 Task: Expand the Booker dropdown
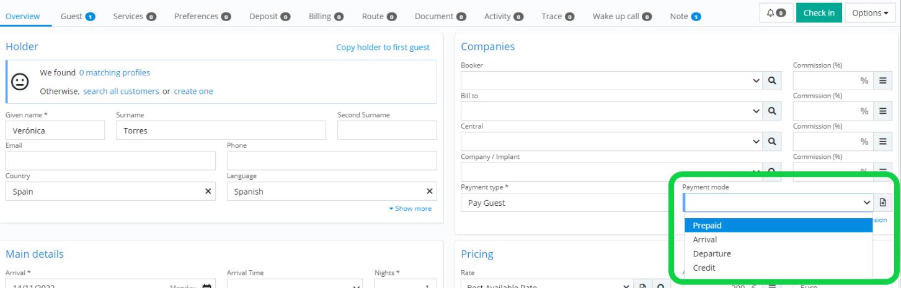click(x=756, y=80)
